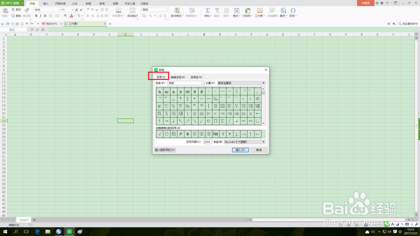Open File Explorer from taskbar
The image size is (420, 236).
click(48, 231)
